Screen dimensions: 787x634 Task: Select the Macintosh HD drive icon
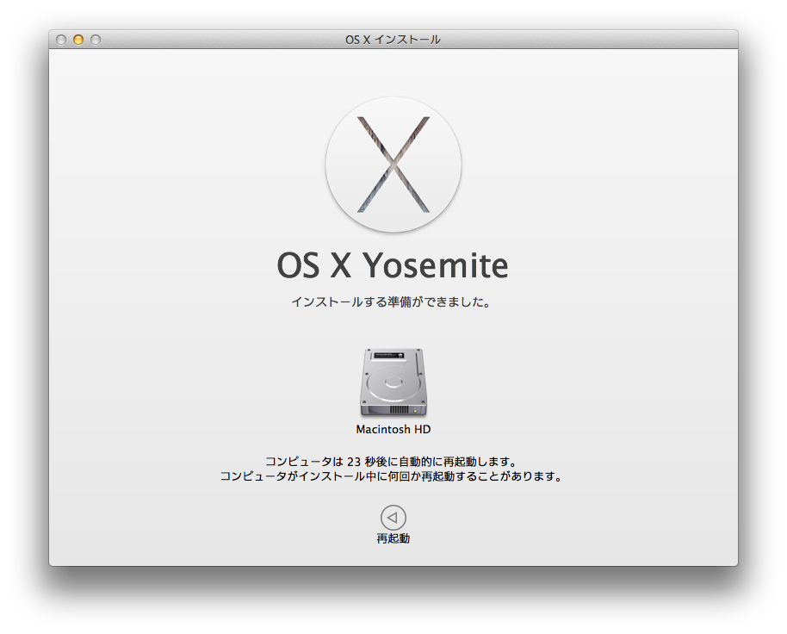coord(393,382)
